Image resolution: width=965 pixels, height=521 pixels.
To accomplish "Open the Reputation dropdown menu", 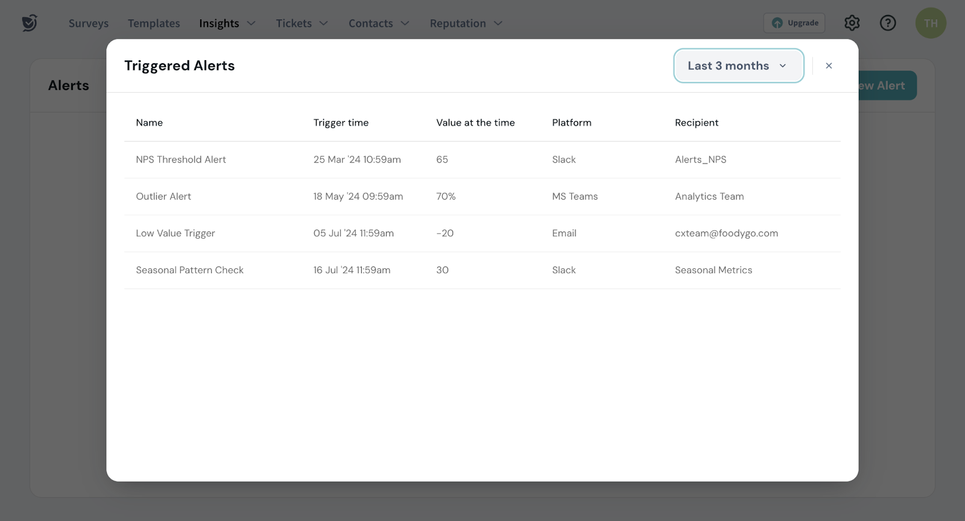I will point(466,24).
